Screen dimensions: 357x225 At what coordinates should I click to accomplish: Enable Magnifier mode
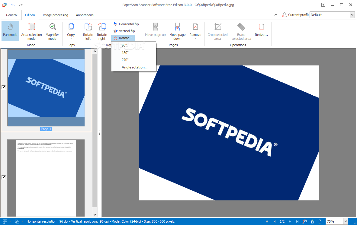coord(52,31)
